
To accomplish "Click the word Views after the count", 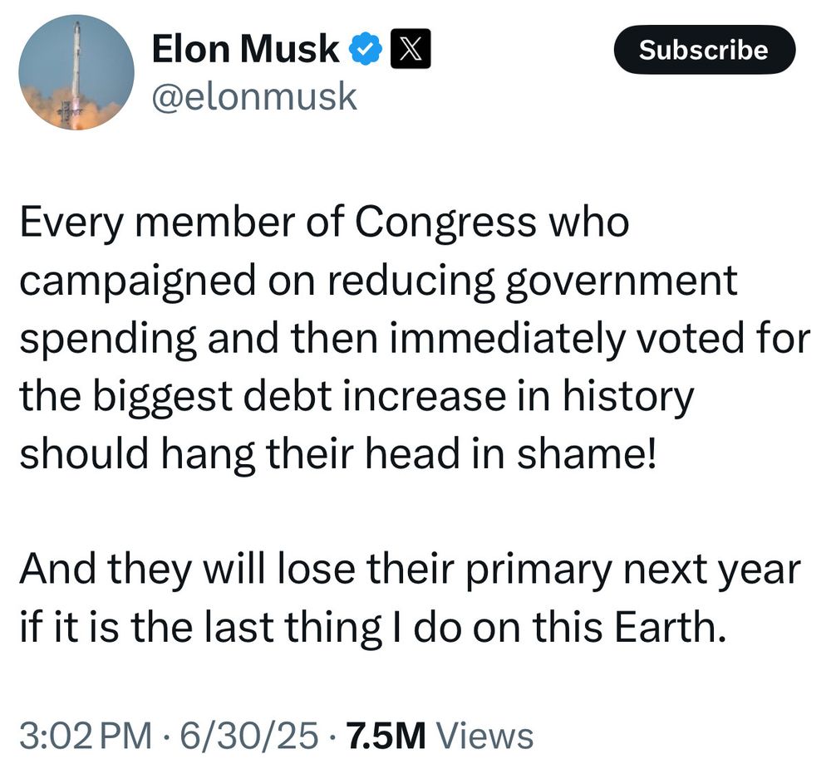I will click(484, 736).
